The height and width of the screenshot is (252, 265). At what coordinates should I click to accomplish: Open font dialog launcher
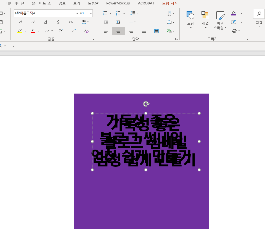point(93,39)
